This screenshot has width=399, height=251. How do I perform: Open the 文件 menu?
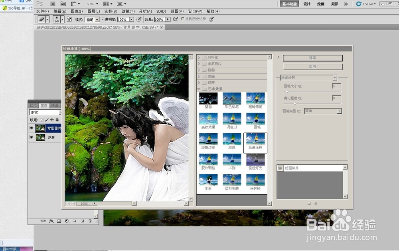(43, 11)
